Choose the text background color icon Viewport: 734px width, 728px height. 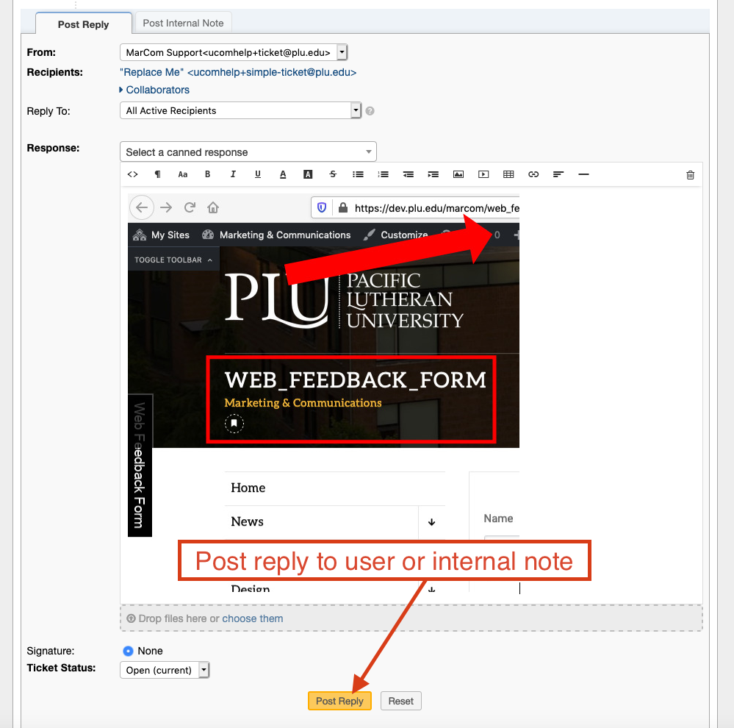(308, 174)
